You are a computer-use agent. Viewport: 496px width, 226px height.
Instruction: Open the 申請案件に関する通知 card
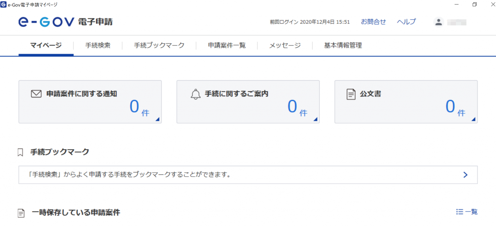[x=90, y=102]
